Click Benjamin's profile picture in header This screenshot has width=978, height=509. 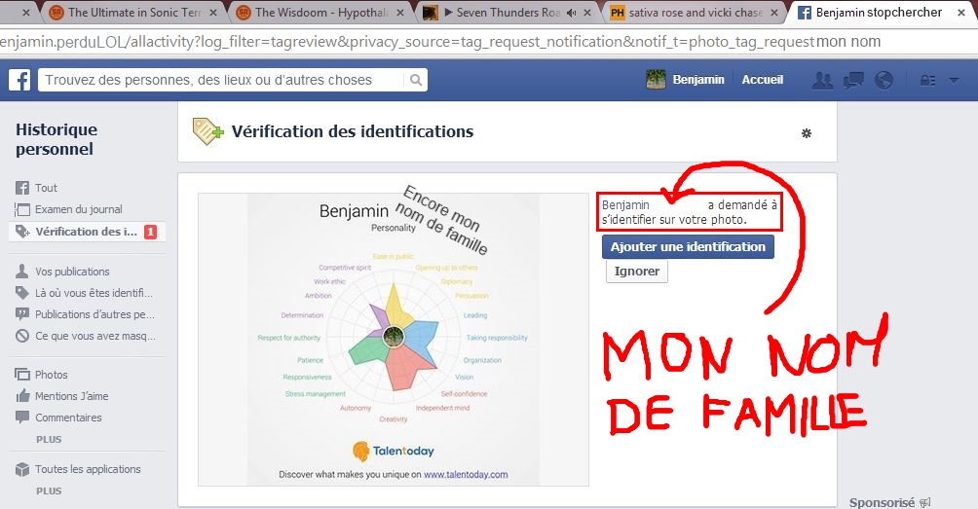tap(656, 80)
